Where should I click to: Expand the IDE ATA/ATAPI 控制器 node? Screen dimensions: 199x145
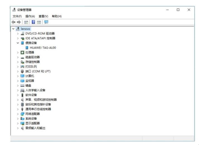tap(18, 38)
